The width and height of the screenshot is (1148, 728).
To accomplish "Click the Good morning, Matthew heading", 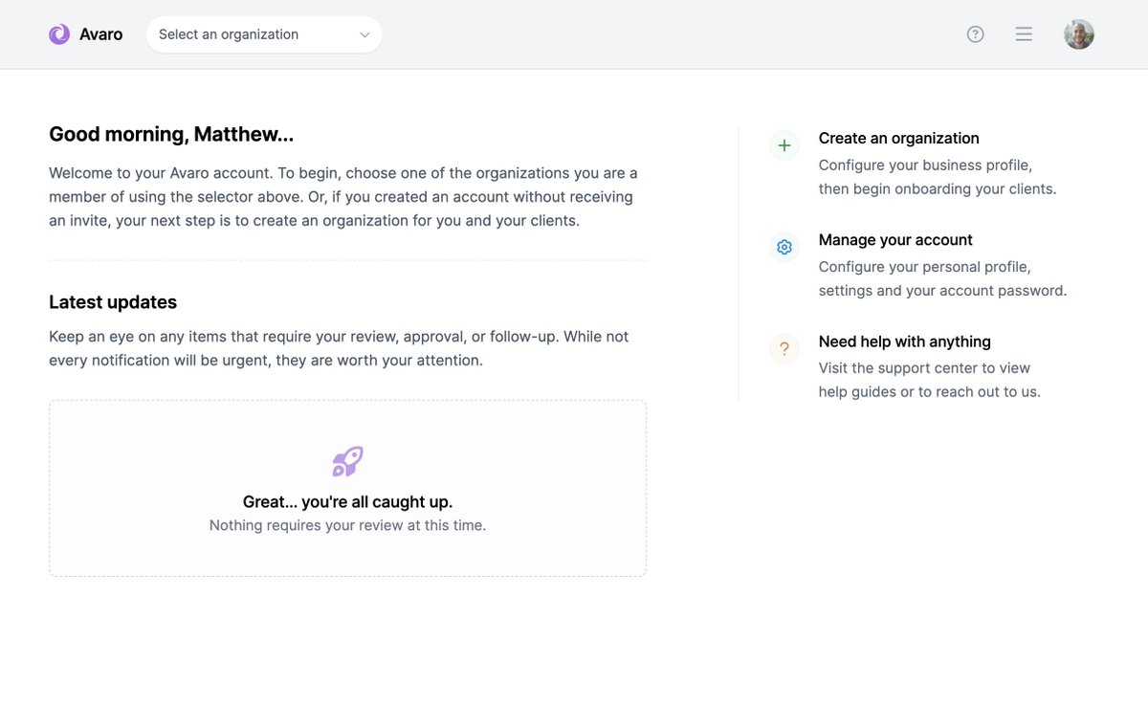I will pyautogui.click(x=171, y=135).
